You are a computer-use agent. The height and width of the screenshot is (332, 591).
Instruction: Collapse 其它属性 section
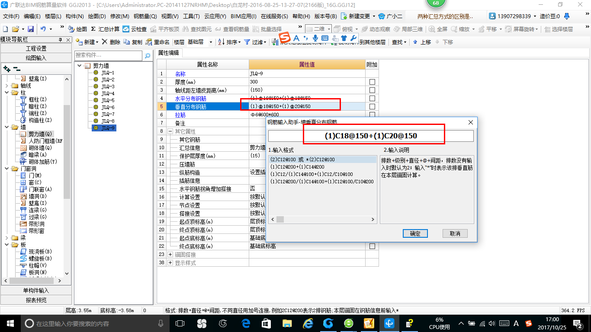pos(170,131)
